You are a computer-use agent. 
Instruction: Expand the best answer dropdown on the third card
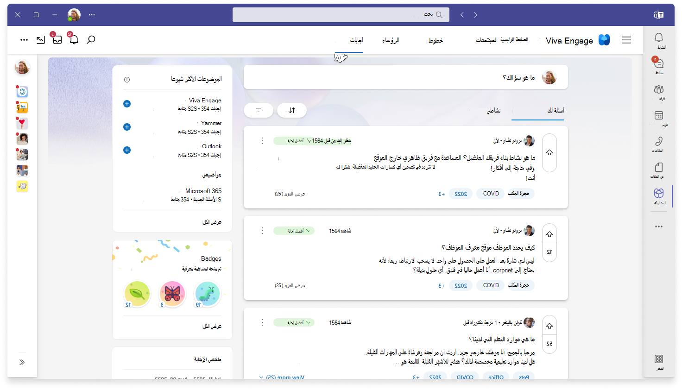tap(294, 322)
